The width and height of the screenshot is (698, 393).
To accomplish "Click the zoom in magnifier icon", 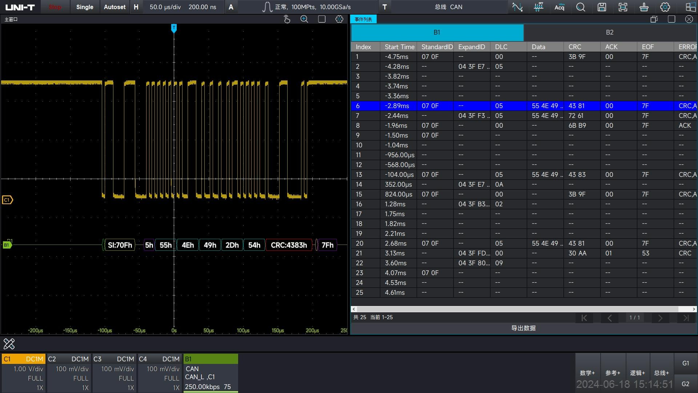I will 304,19.
